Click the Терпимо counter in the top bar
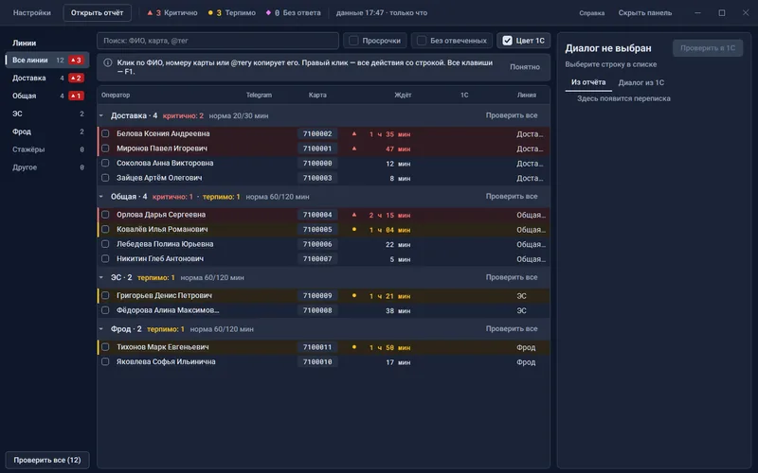This screenshot has width=758, height=473. click(x=231, y=13)
